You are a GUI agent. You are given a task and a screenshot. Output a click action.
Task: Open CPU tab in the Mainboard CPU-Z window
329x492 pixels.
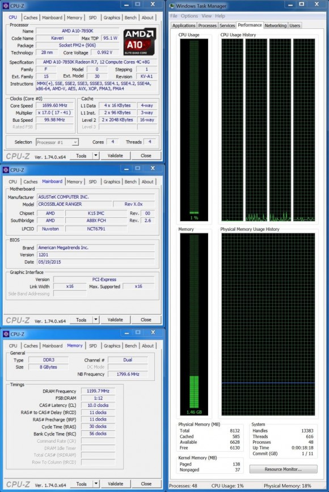pyautogui.click(x=13, y=182)
